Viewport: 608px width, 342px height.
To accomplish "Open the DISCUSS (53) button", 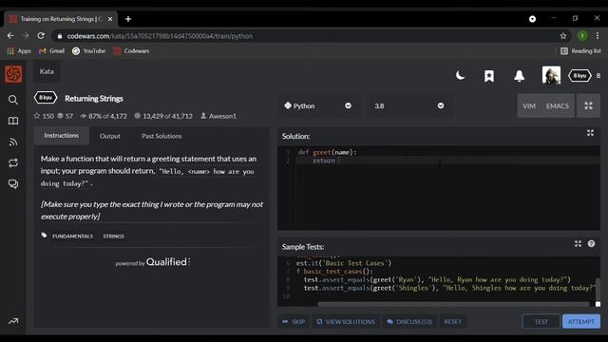I will point(409,321).
